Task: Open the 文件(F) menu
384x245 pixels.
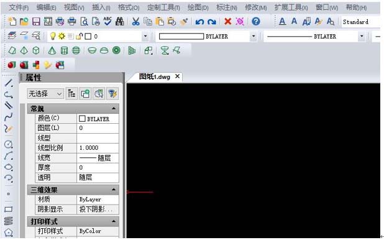Action: click(19, 7)
